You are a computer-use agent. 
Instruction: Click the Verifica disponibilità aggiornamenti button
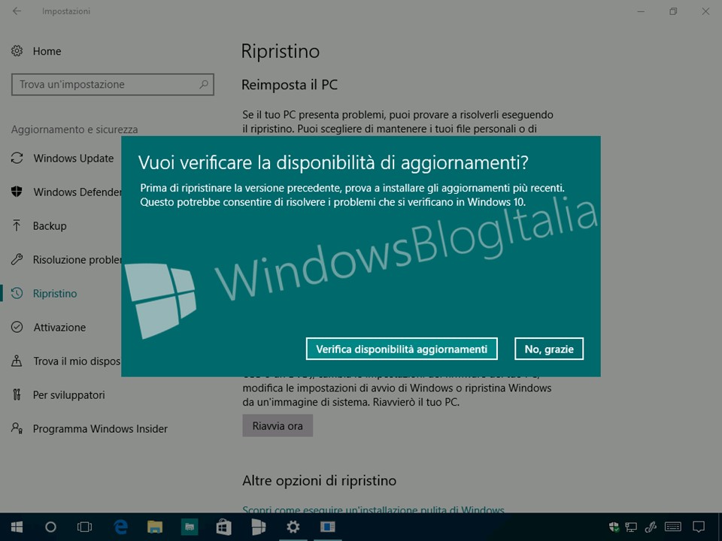click(x=402, y=349)
